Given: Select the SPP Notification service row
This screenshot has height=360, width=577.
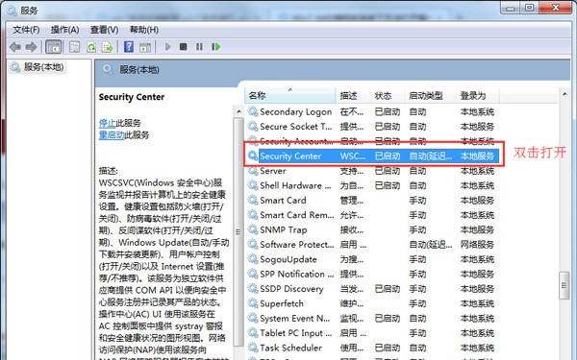Looking at the screenshot, I should [x=372, y=274].
